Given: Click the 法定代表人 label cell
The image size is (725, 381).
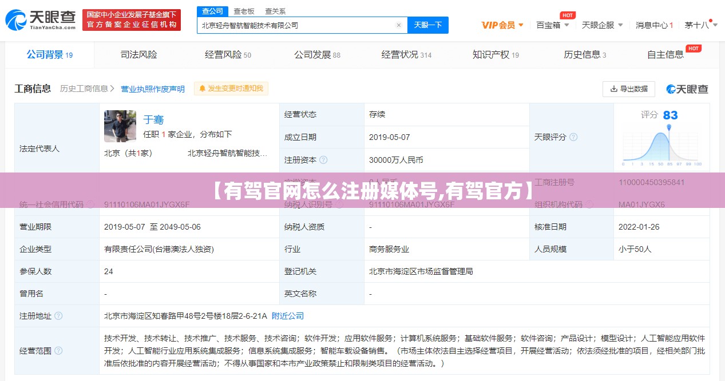Looking at the screenshot, I should pos(57,149).
